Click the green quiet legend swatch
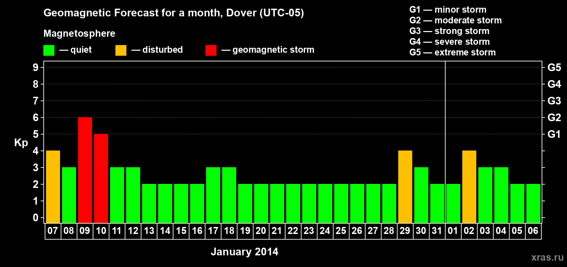The width and height of the screenshot is (567, 267). coord(49,50)
